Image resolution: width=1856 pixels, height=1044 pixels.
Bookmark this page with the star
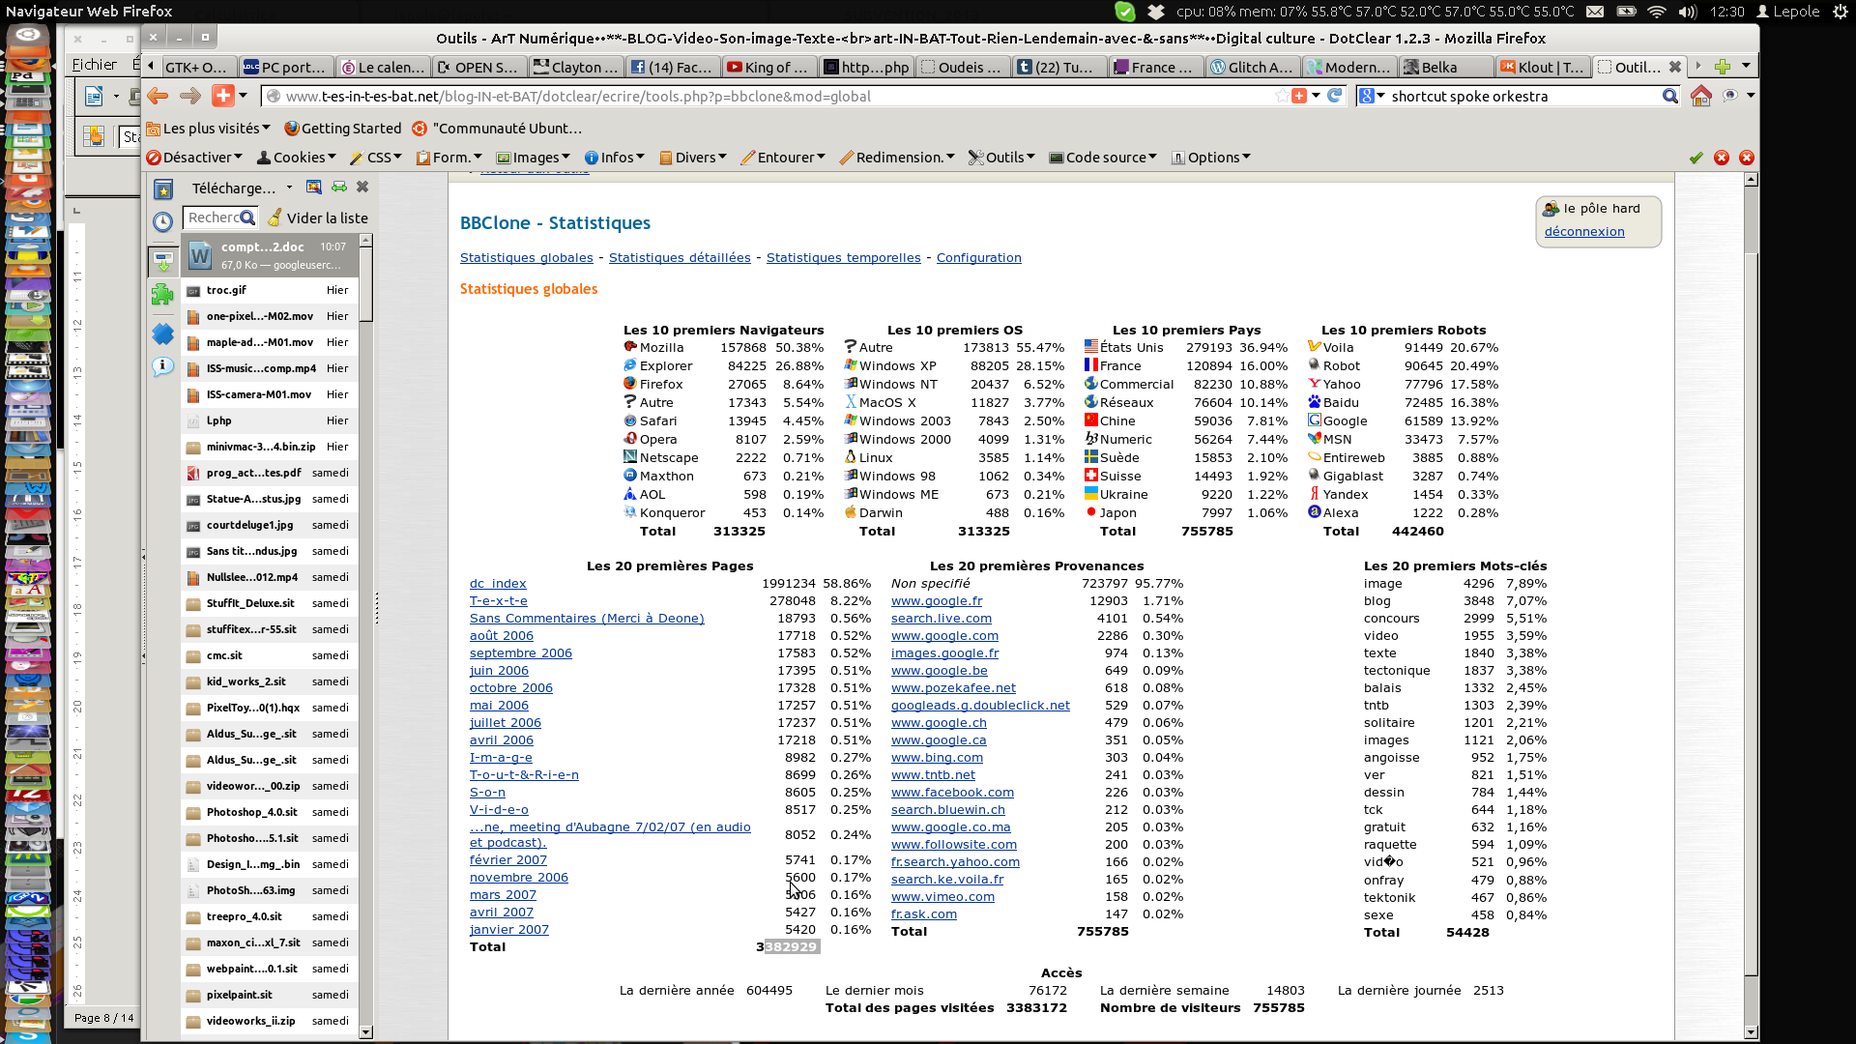(x=1282, y=96)
